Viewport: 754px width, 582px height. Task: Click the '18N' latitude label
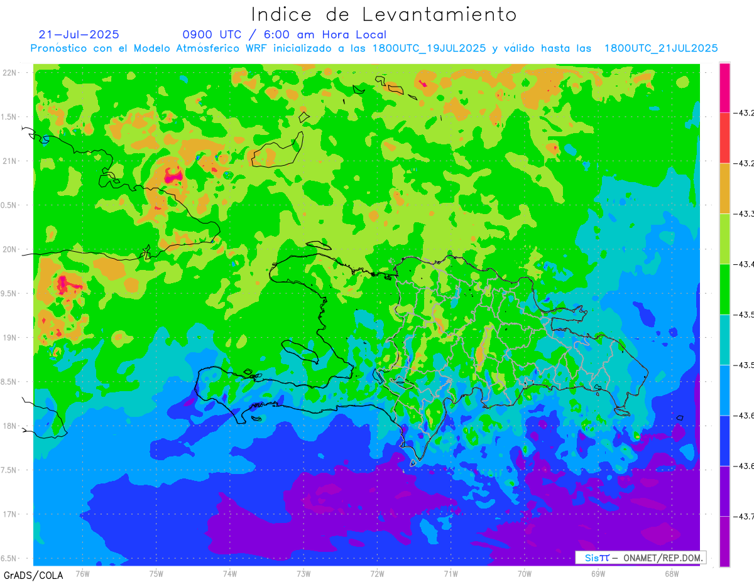pos(11,426)
